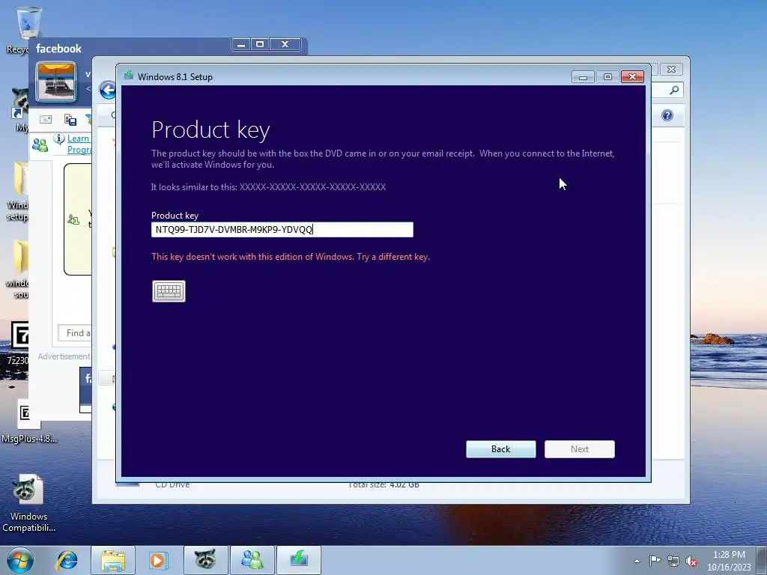Select the MsgPlus-4.8 desktop icon
The image size is (767, 575).
(29, 421)
